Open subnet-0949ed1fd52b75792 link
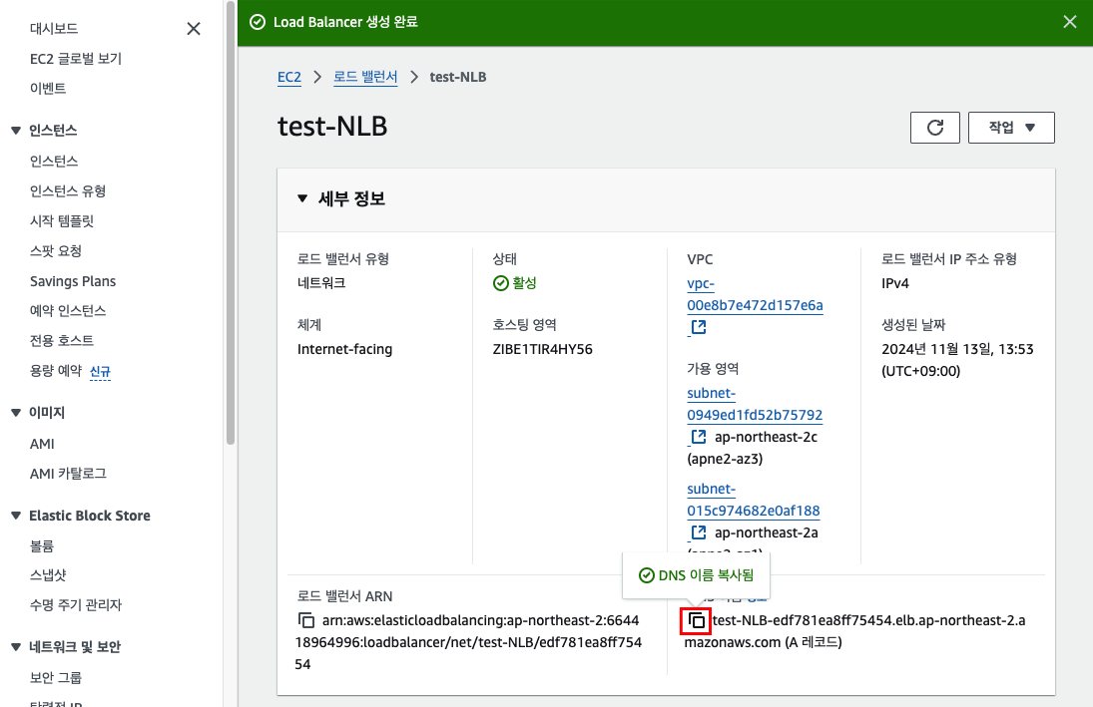The image size is (1093, 707). tap(755, 404)
